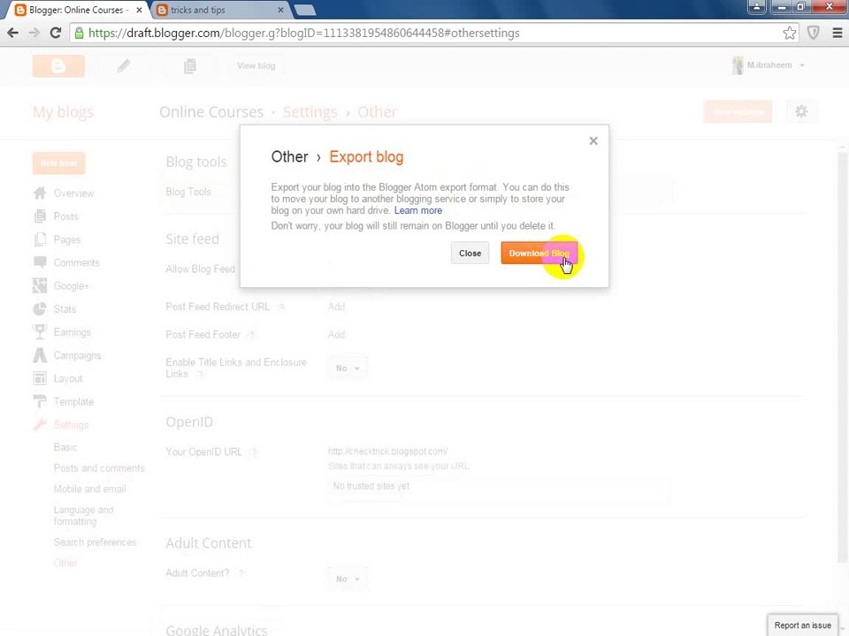Screen dimensions: 849x636
Task: Open Posts in the sidebar
Action: click(x=66, y=217)
